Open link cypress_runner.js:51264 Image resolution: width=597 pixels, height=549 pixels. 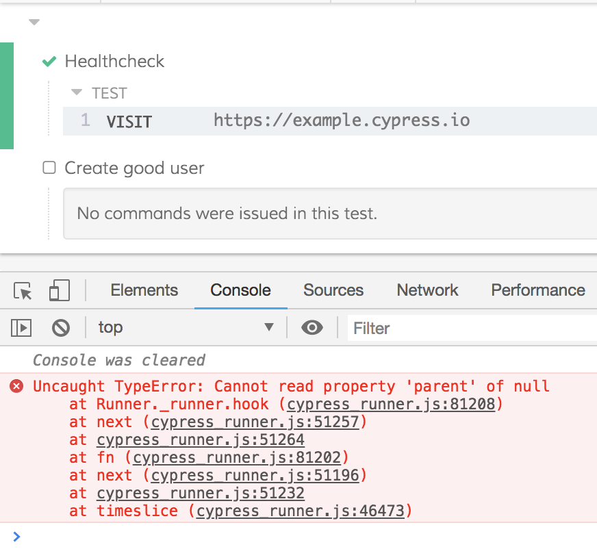point(201,440)
